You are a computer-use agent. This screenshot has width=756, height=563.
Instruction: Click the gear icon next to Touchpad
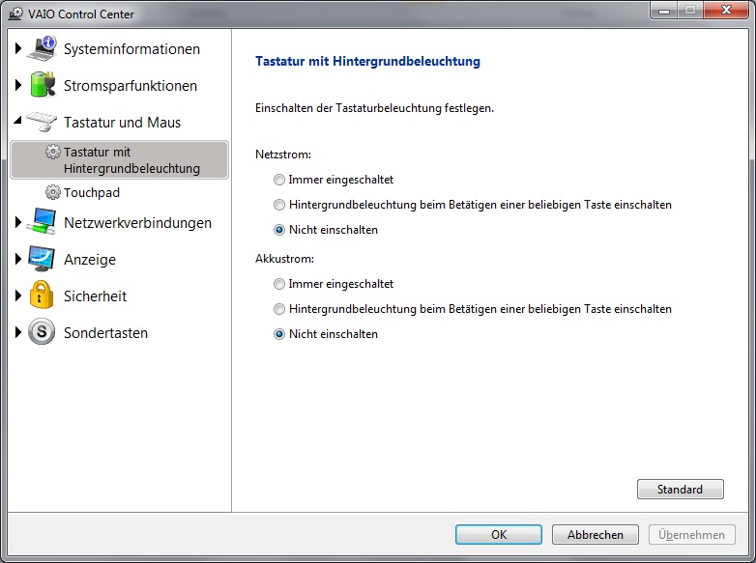53,192
